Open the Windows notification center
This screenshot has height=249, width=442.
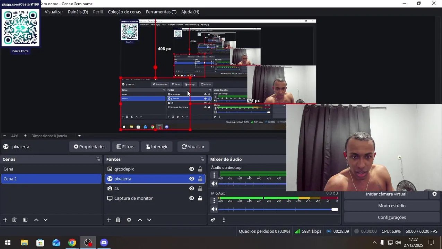431,242
